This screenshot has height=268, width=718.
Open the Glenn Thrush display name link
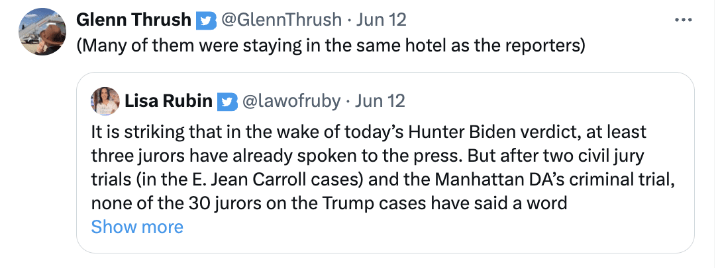134,20
